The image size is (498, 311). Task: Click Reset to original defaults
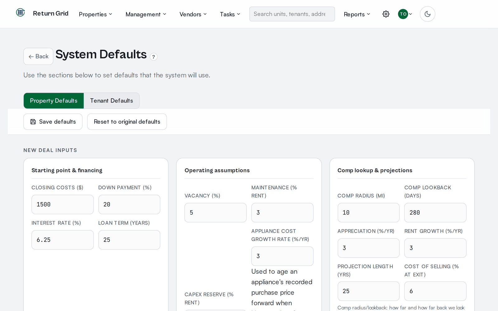click(x=127, y=122)
